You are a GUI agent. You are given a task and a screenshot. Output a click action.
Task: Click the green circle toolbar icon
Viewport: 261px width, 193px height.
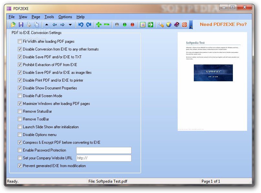[124, 25]
